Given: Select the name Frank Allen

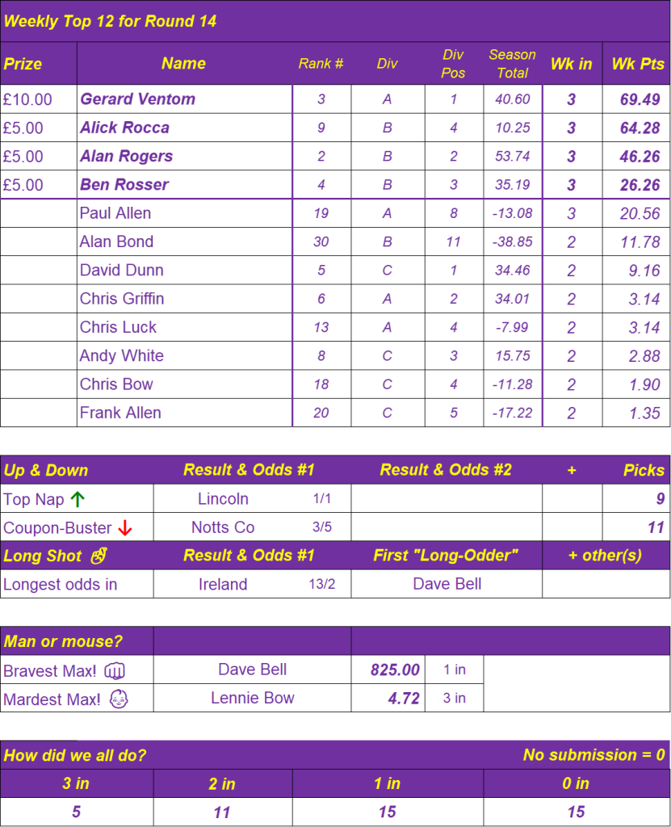Looking at the screenshot, I should 120,413.
